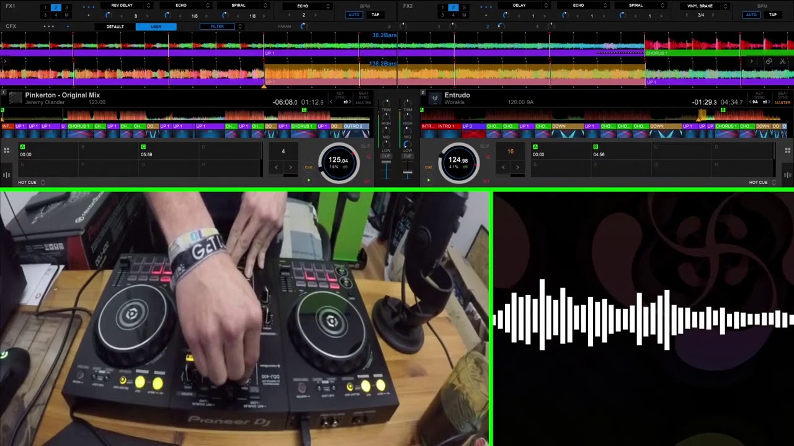Screen dimensions: 794x446
Task: Assign FX1 to deck 1
Action: tap(45, 7)
